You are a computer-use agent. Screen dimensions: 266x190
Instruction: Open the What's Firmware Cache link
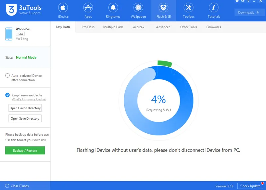[x=29, y=99]
